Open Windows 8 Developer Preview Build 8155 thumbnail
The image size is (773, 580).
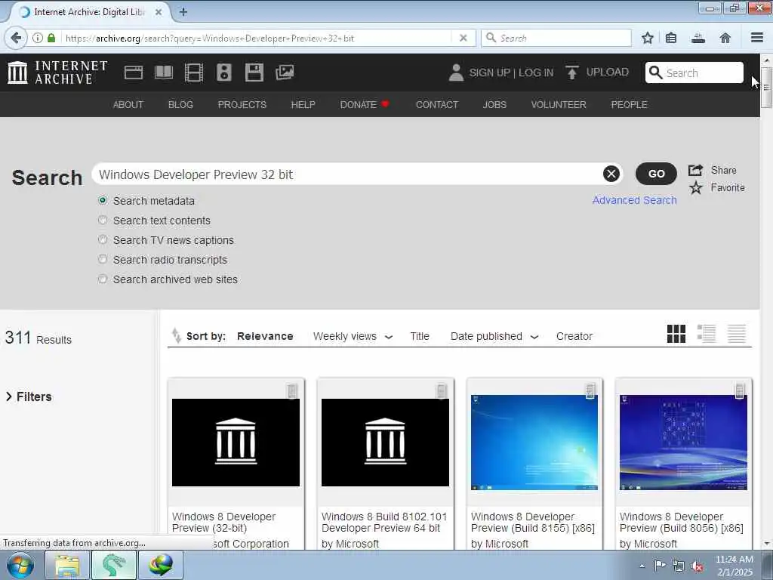coord(534,443)
